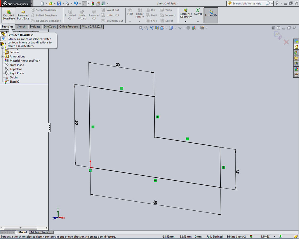Click the Appearances color ball in right task pane
Viewport: 299px width, 239px height.
pos(296,69)
